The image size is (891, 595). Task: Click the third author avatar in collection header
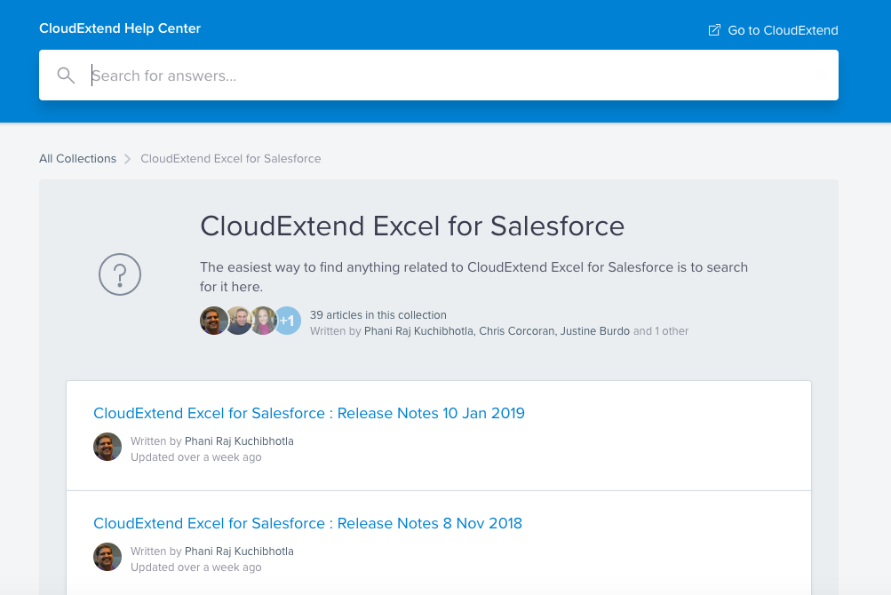click(264, 321)
